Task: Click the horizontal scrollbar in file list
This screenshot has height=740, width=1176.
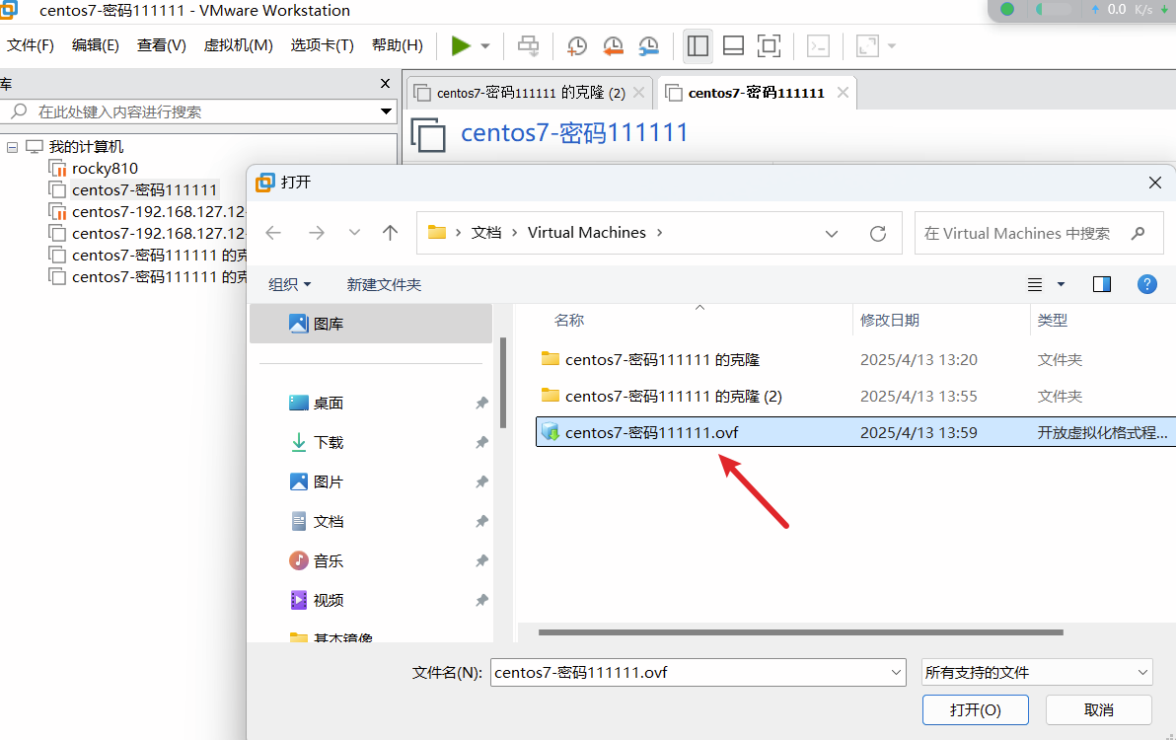Action: click(800, 632)
